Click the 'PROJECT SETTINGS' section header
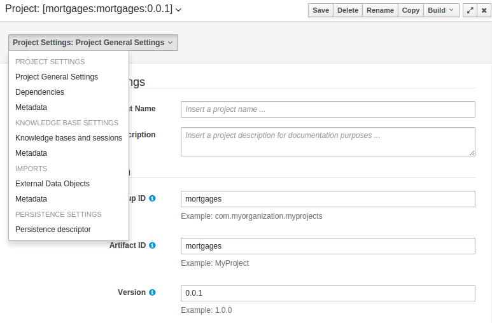 coord(50,62)
